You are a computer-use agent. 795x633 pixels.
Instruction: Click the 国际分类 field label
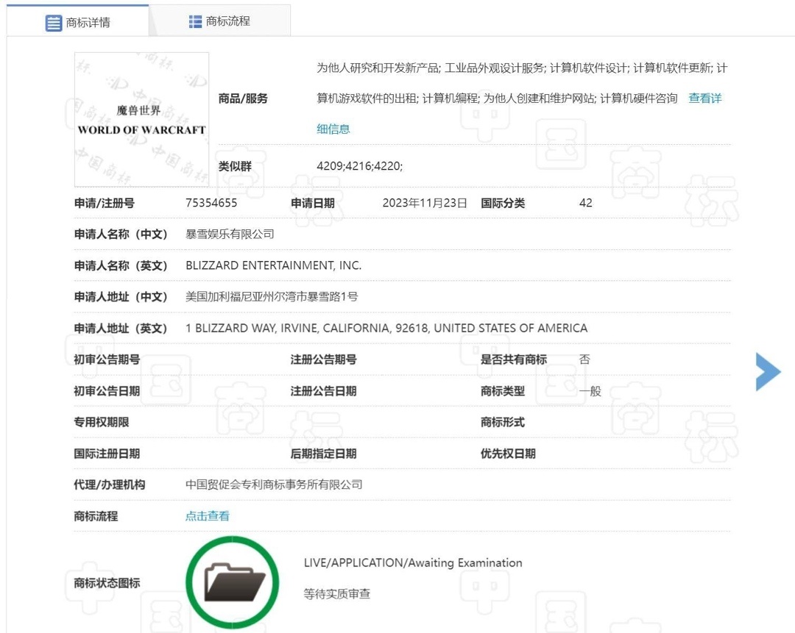[503, 203]
